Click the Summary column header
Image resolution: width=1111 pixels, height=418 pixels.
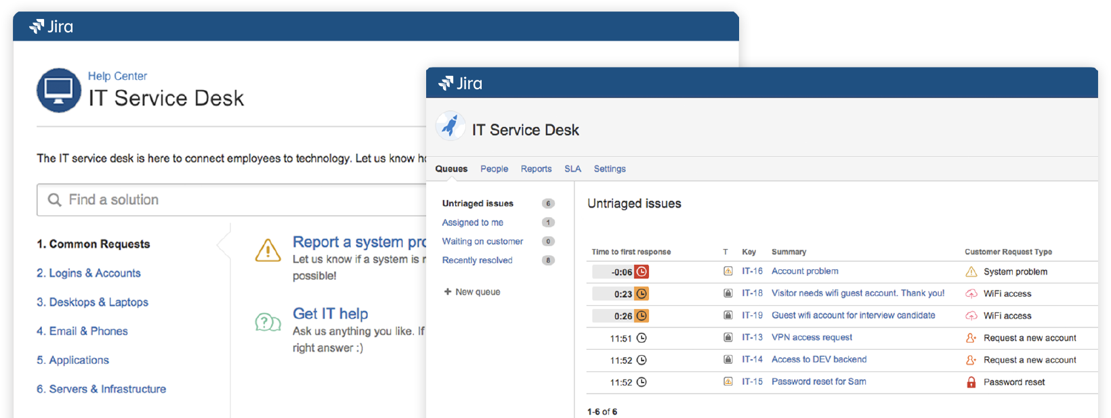pyautogui.click(x=789, y=252)
